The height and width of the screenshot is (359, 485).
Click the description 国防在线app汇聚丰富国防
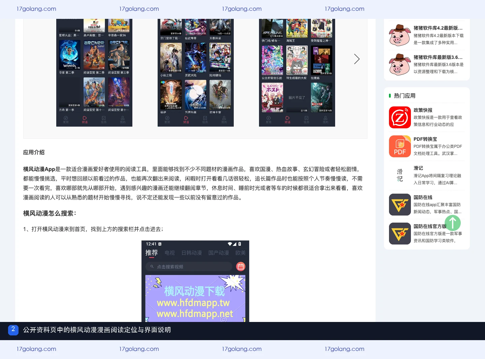(438, 208)
